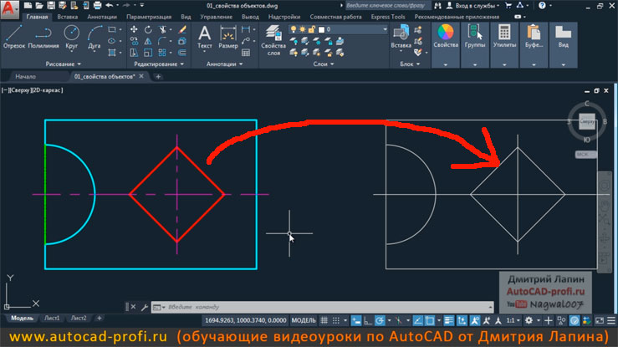Click the Fillet tool icon

tap(162, 41)
